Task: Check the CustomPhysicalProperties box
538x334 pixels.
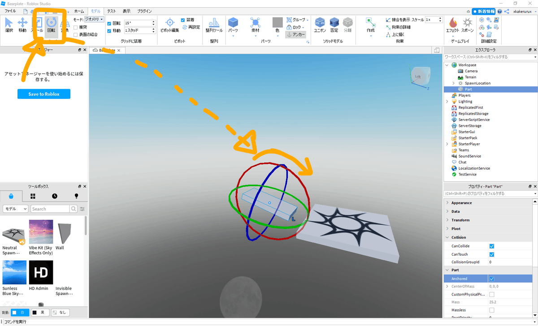Action: 492,295
